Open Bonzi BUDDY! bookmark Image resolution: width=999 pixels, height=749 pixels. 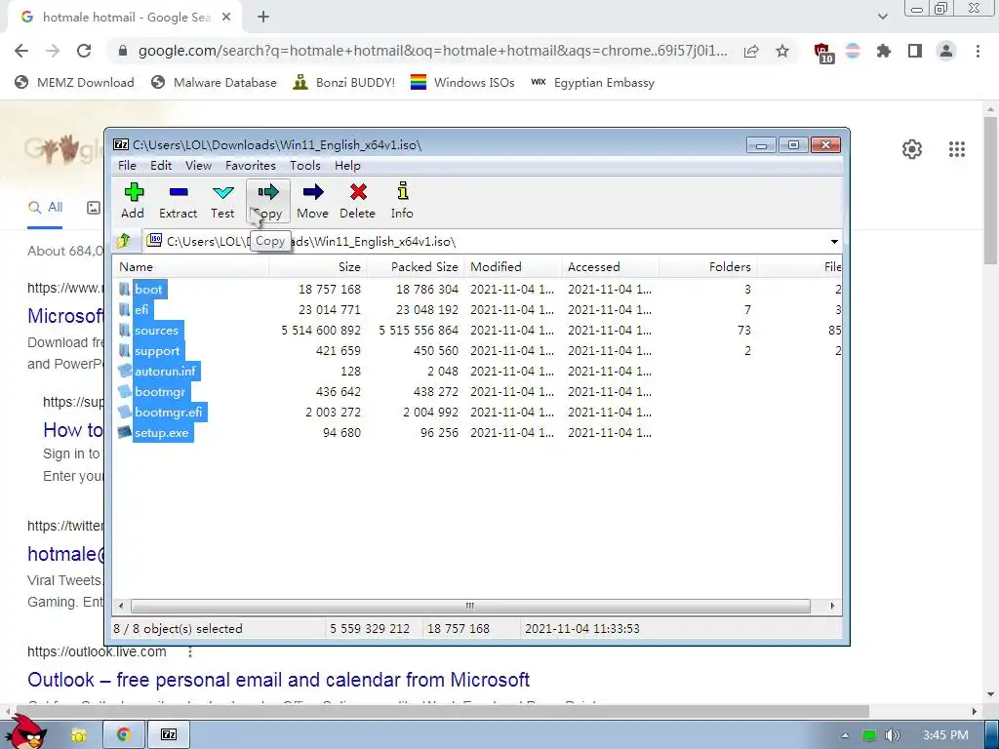(344, 83)
